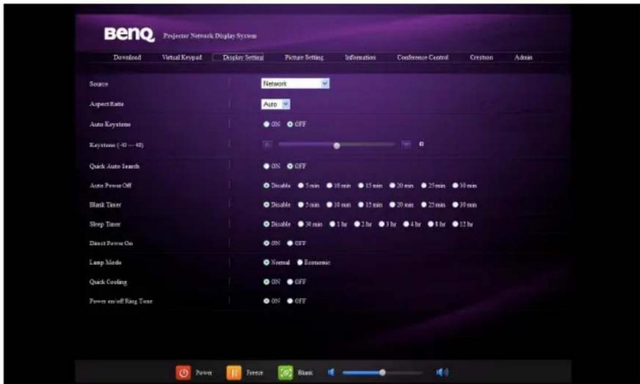Set Blank Timer to 20 min
Image resolution: width=640 pixels, height=384 pixels.
coord(392,204)
